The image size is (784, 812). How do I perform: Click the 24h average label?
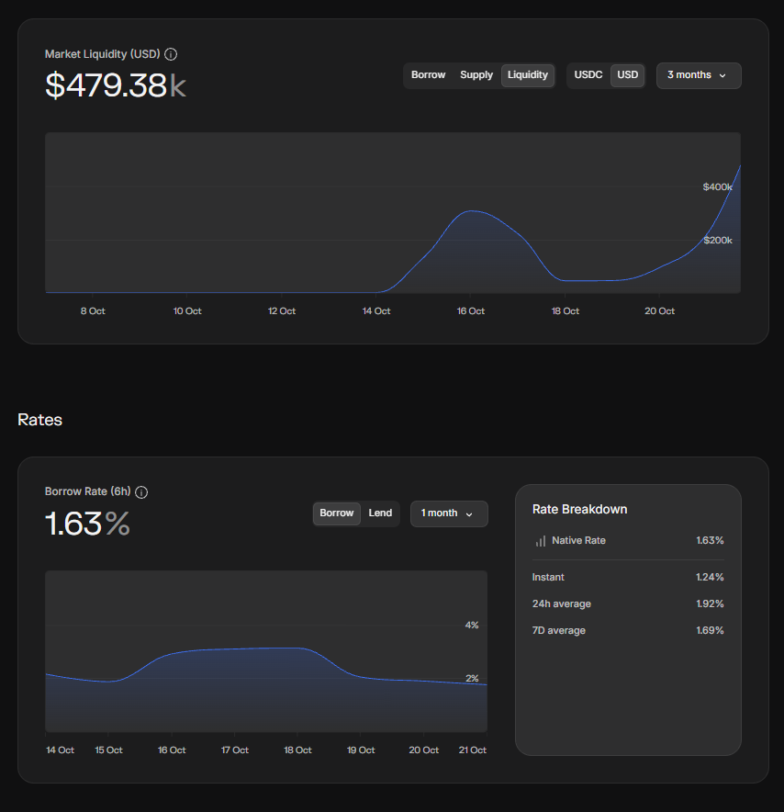[562, 603]
